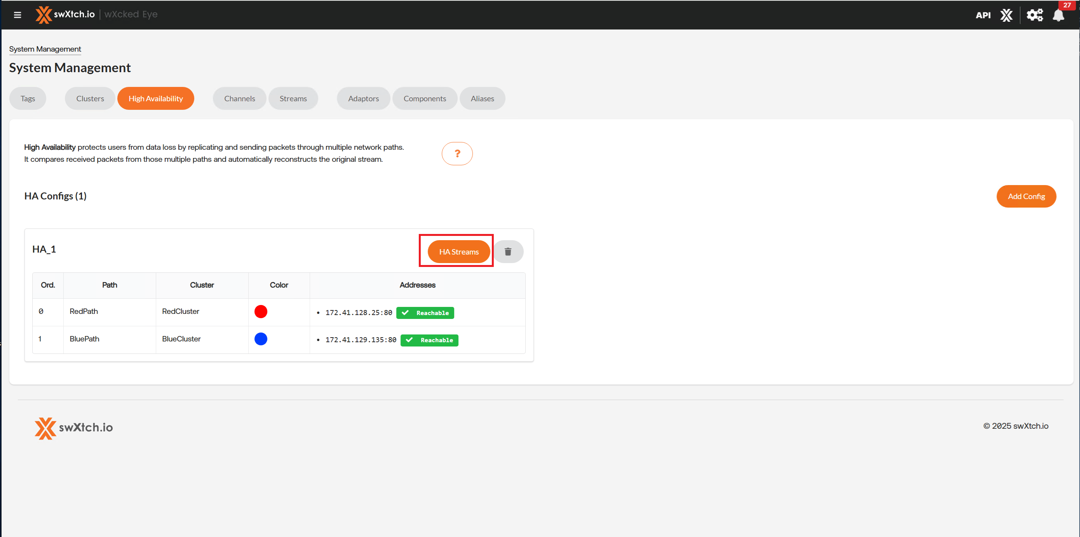
Task: Select the Streams tab
Action: tap(293, 99)
